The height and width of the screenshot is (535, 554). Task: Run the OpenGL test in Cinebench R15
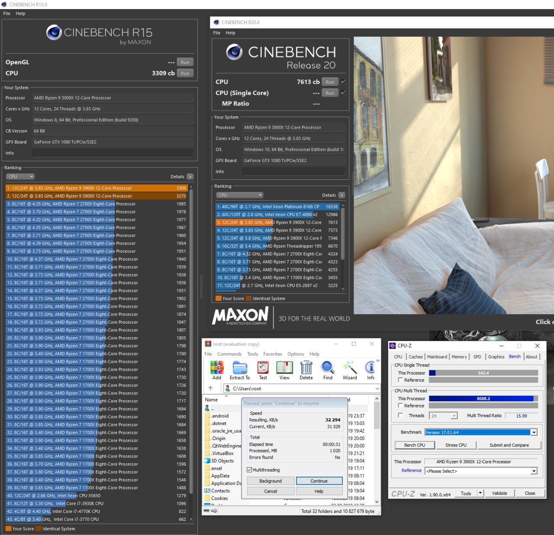pos(185,62)
